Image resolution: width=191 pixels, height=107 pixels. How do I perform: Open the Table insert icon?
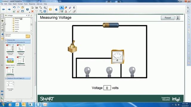41,11
